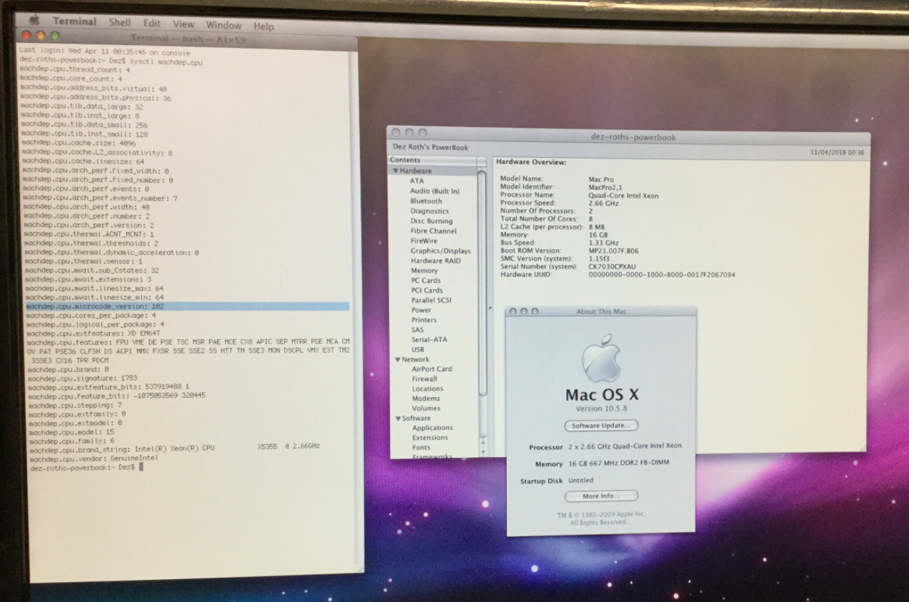Click the Contents column header
Screen dimensions: 909x602
(433, 161)
